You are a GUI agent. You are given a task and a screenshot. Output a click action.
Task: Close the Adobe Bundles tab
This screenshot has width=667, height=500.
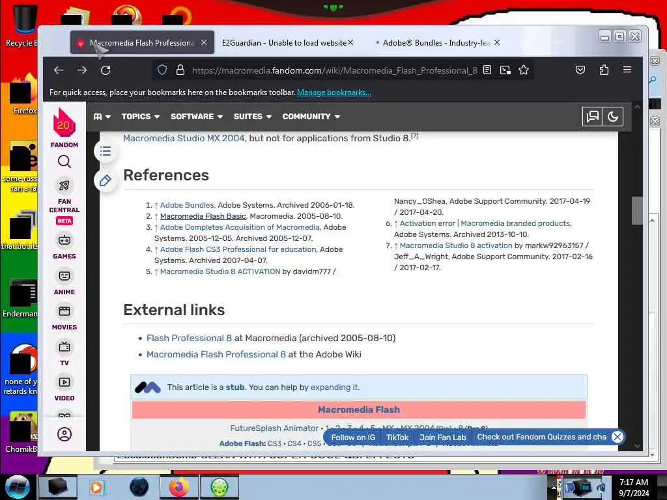[x=497, y=42]
